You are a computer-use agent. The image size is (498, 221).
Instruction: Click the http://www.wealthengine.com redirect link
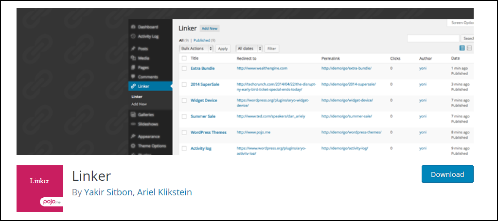click(x=262, y=68)
